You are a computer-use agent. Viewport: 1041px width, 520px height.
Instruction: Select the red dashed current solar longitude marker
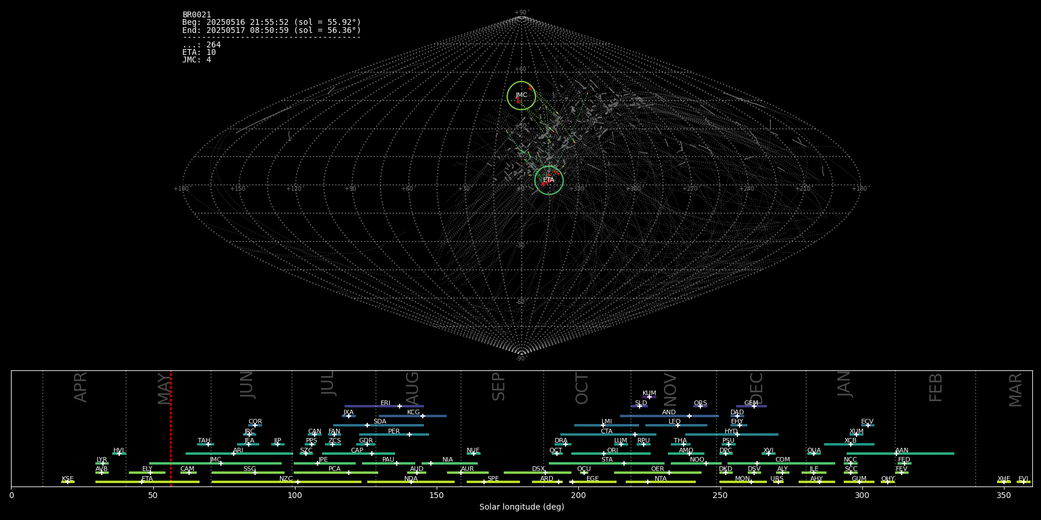pos(171,428)
